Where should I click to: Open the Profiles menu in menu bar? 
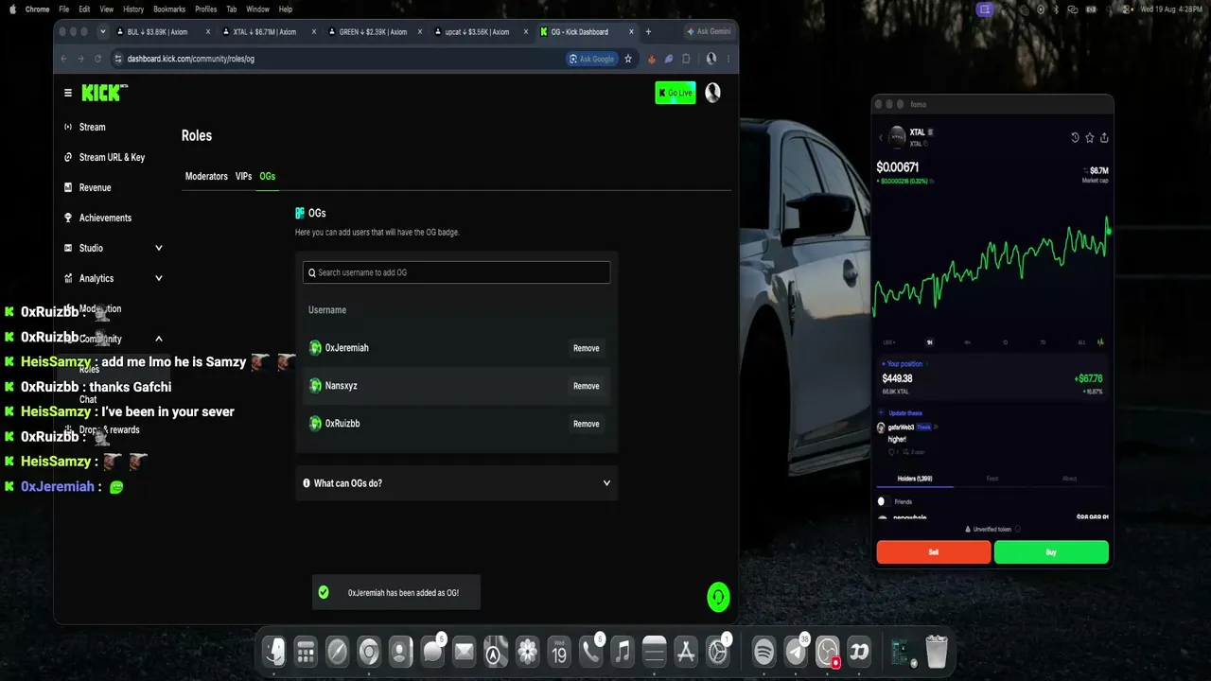[x=205, y=9]
